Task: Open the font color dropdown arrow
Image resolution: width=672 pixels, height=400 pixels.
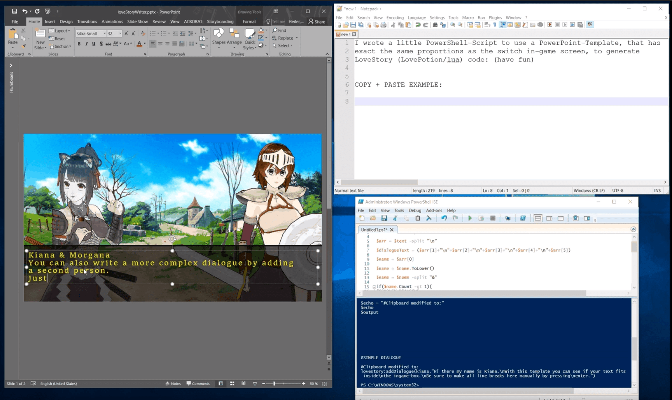Action: click(x=144, y=44)
